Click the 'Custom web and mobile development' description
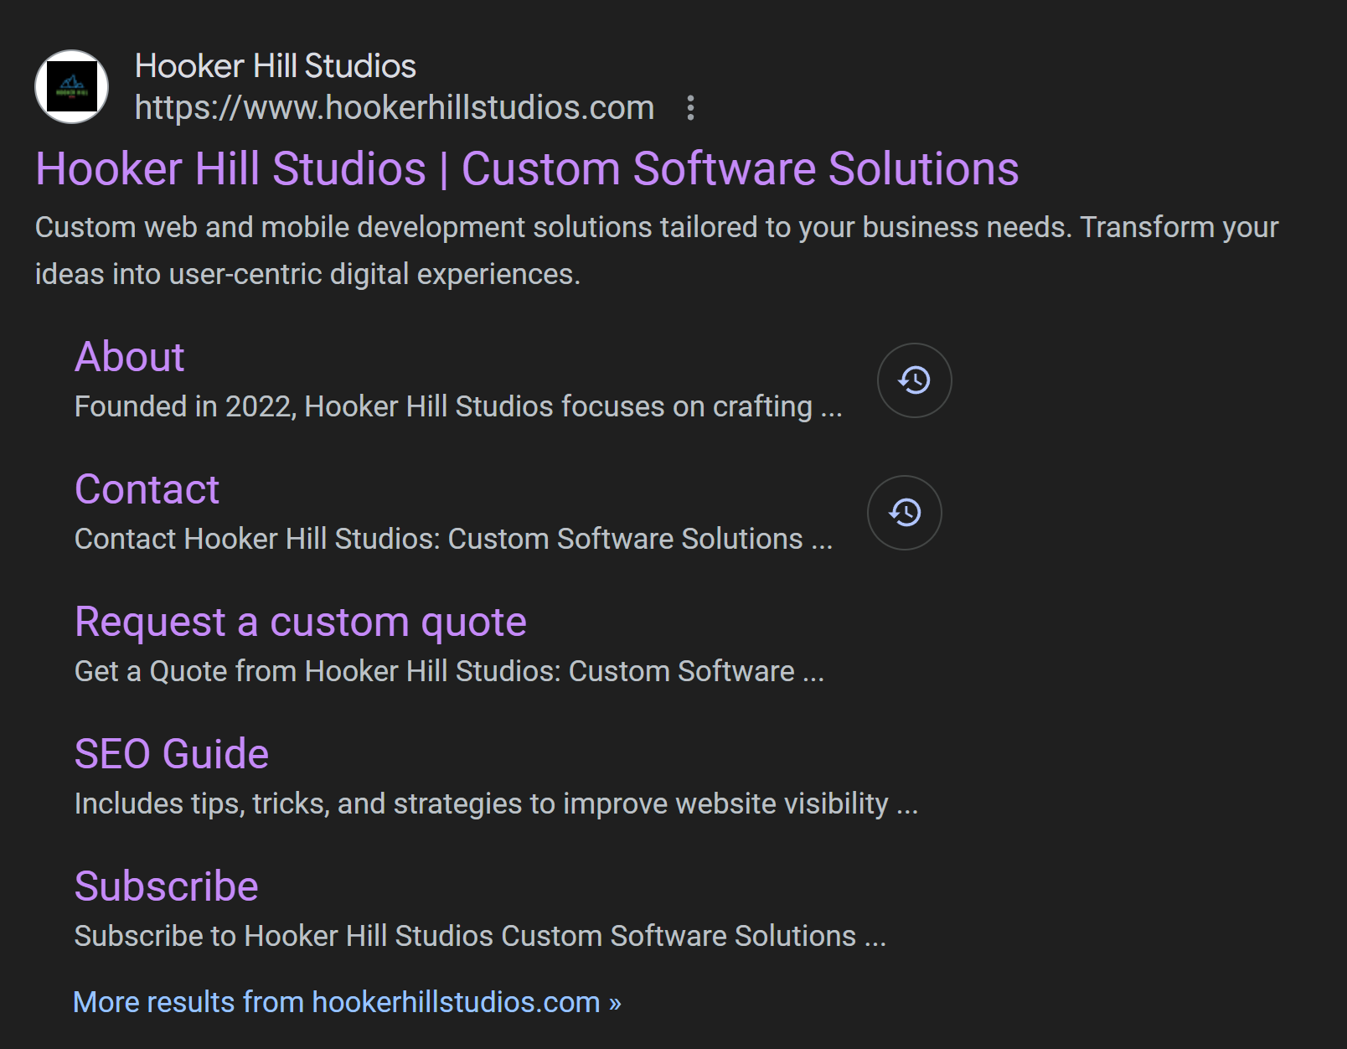The height and width of the screenshot is (1049, 1347). pos(657,251)
